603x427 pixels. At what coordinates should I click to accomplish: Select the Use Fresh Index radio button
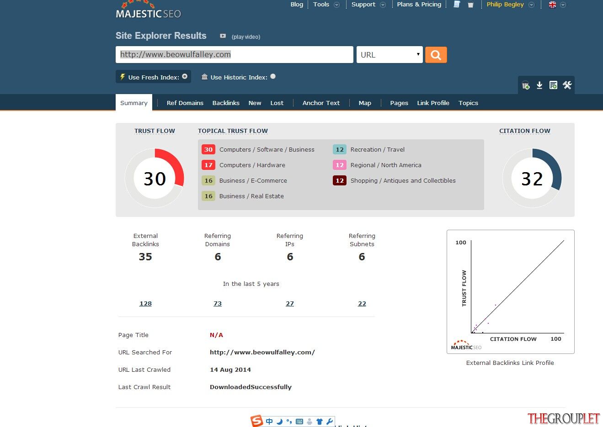coord(185,76)
